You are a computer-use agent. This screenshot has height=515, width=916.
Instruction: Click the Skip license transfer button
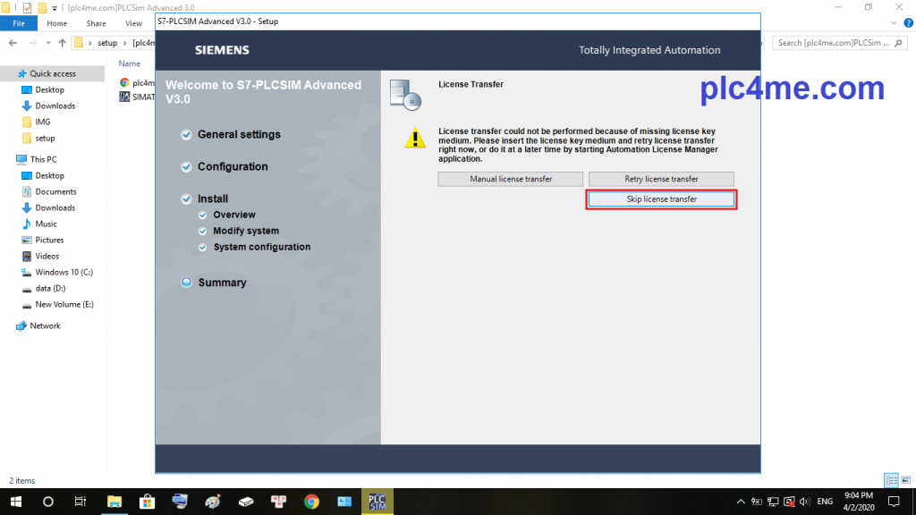661,199
